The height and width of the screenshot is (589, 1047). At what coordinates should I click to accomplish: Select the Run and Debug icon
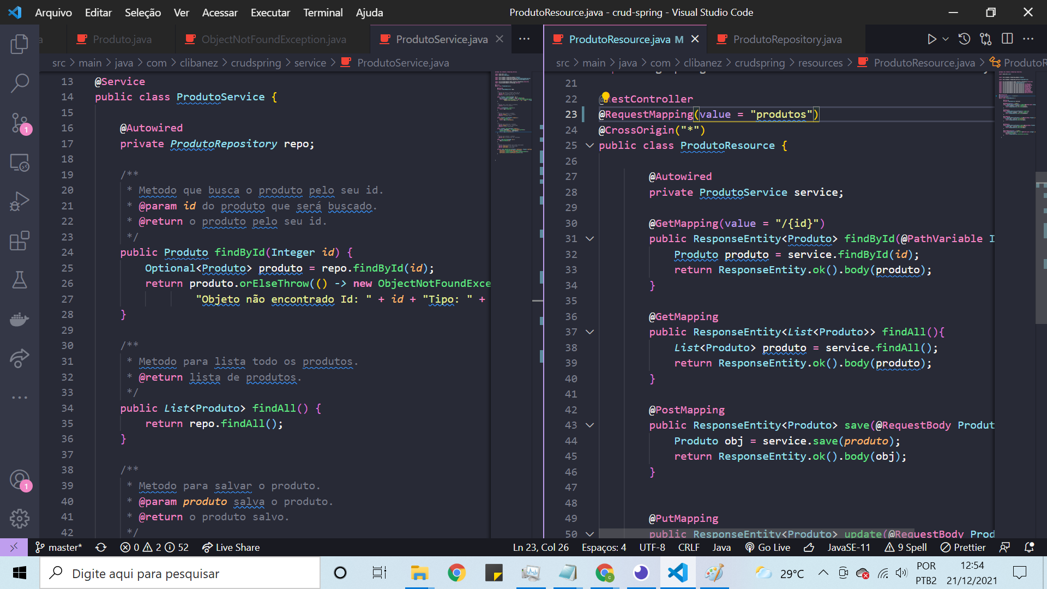click(x=20, y=201)
